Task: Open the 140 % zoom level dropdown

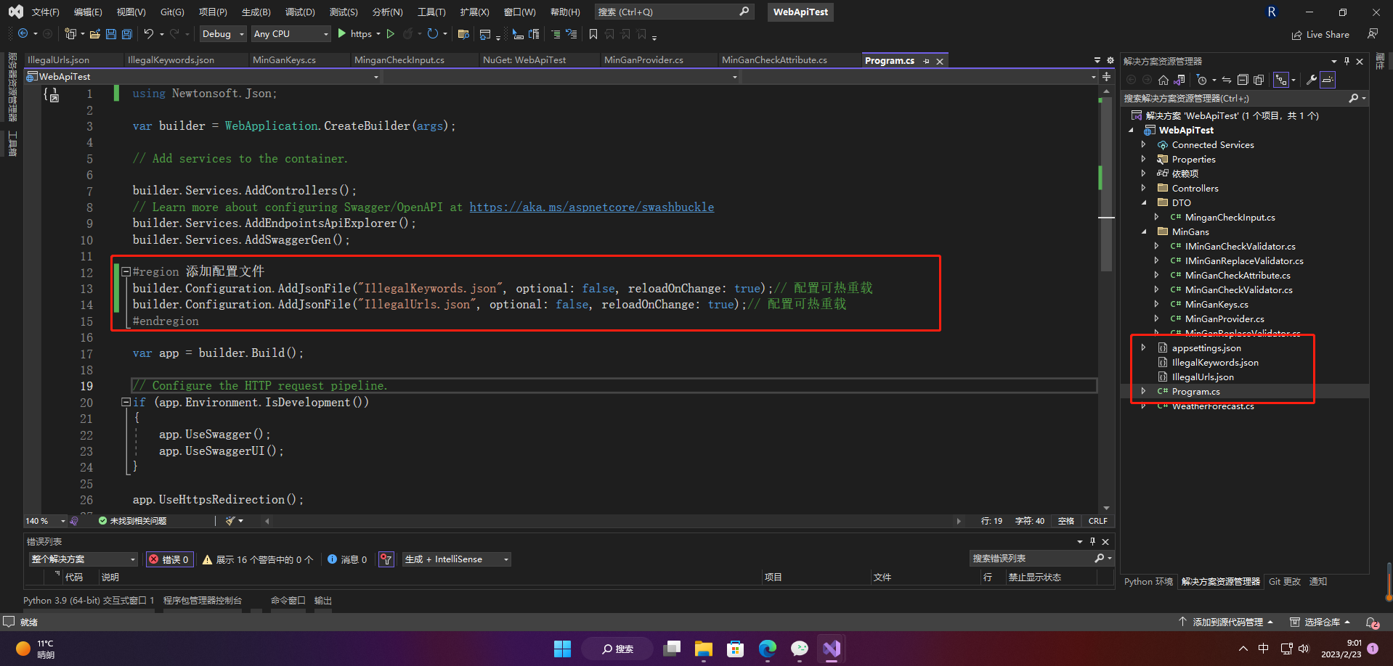Action: (x=45, y=521)
